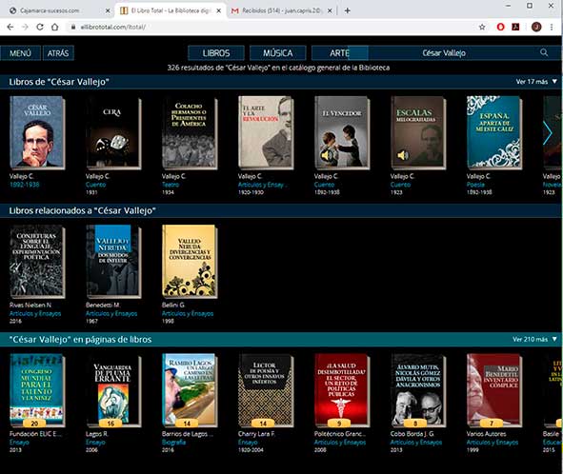Close the El Libro Total tab

pyautogui.click(x=219, y=10)
